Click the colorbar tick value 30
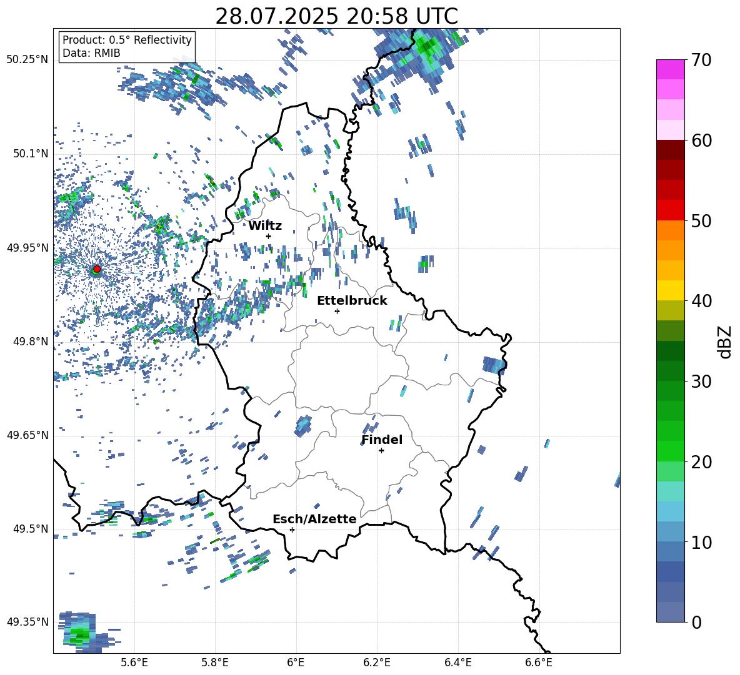This screenshot has height=675, width=740. (x=702, y=382)
